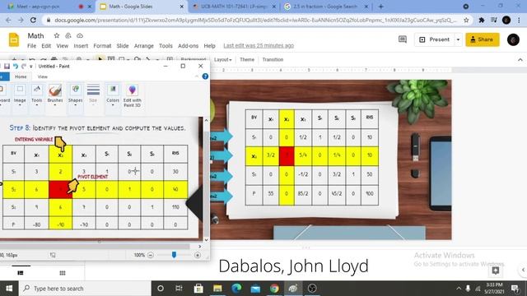
Task: Zoom out with Paint minus button
Action: point(151,255)
